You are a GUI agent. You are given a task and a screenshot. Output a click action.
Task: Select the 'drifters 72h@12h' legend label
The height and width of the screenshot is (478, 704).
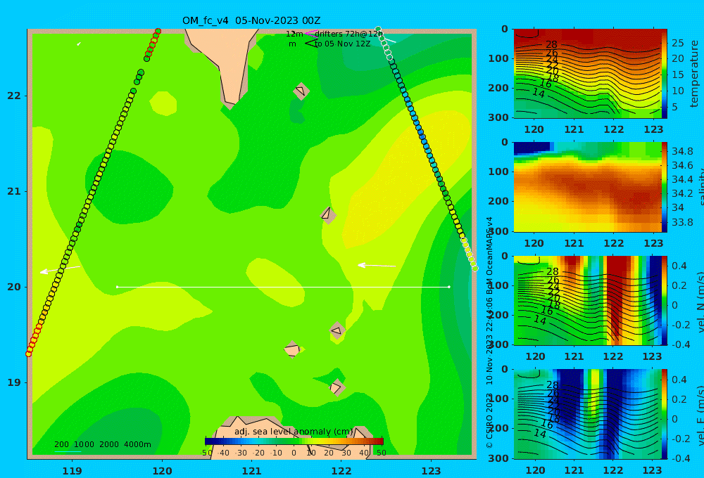click(x=349, y=34)
